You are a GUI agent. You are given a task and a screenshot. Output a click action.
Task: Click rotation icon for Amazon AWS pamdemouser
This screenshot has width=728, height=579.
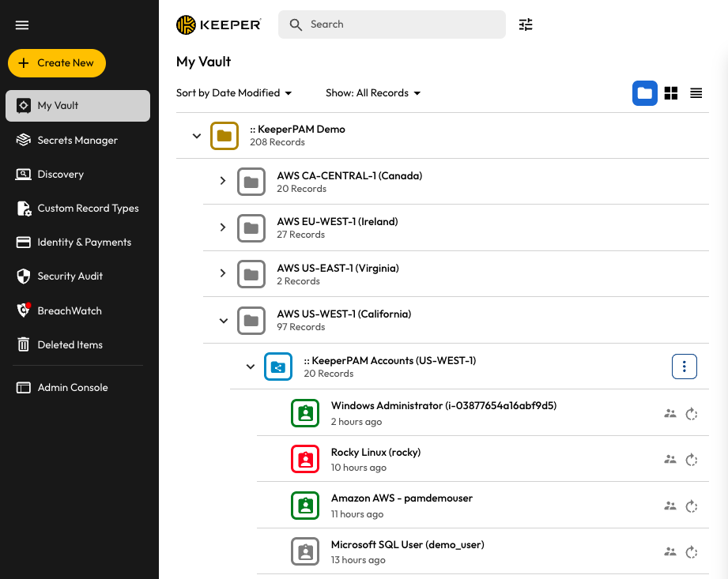click(x=692, y=506)
